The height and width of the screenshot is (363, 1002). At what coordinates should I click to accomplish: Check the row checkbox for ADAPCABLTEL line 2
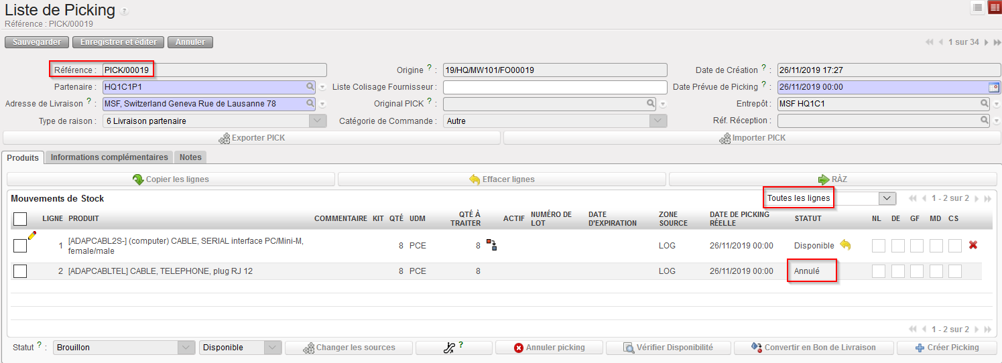(20, 271)
